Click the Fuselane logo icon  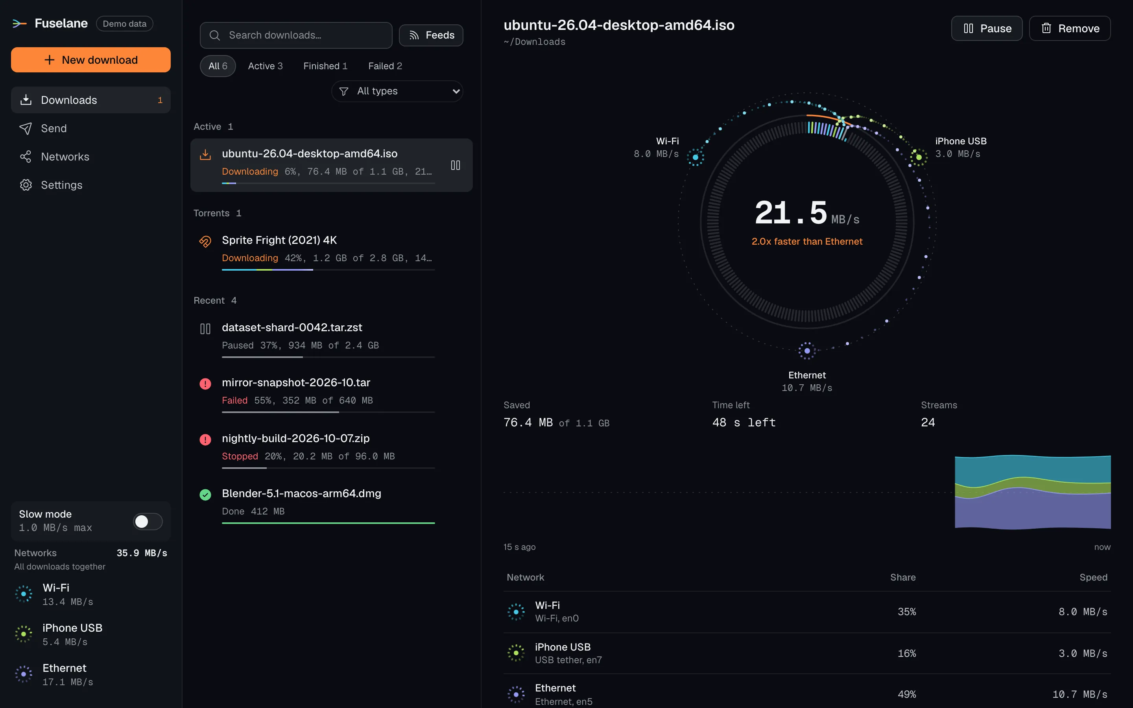tap(19, 24)
